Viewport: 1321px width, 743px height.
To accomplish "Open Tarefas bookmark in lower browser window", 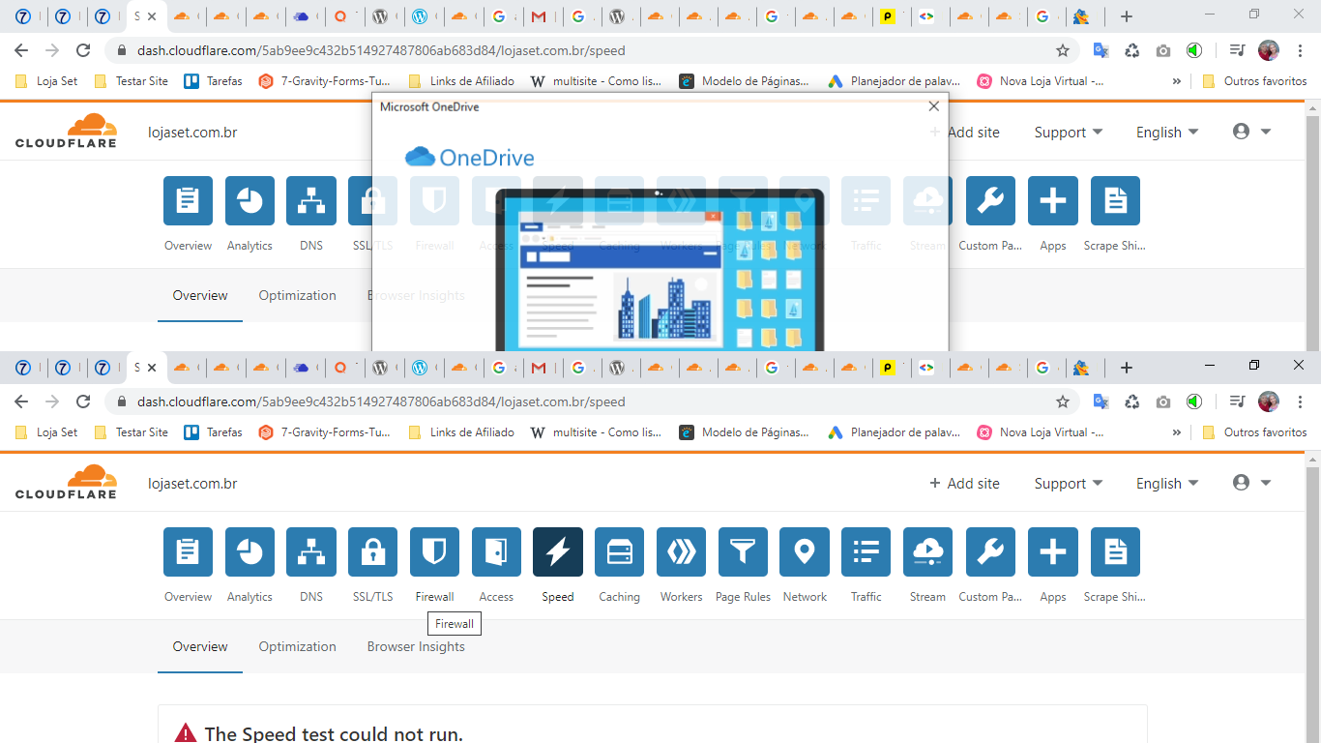I will (214, 432).
